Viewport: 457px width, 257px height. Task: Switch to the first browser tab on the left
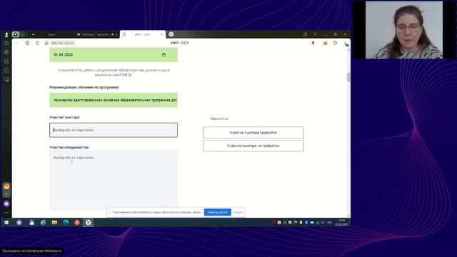click(52, 34)
